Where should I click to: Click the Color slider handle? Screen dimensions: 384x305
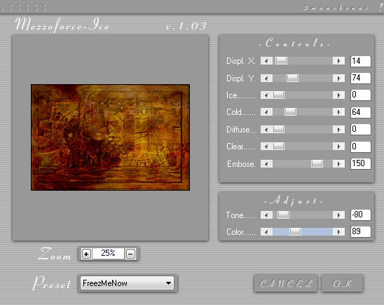click(295, 232)
